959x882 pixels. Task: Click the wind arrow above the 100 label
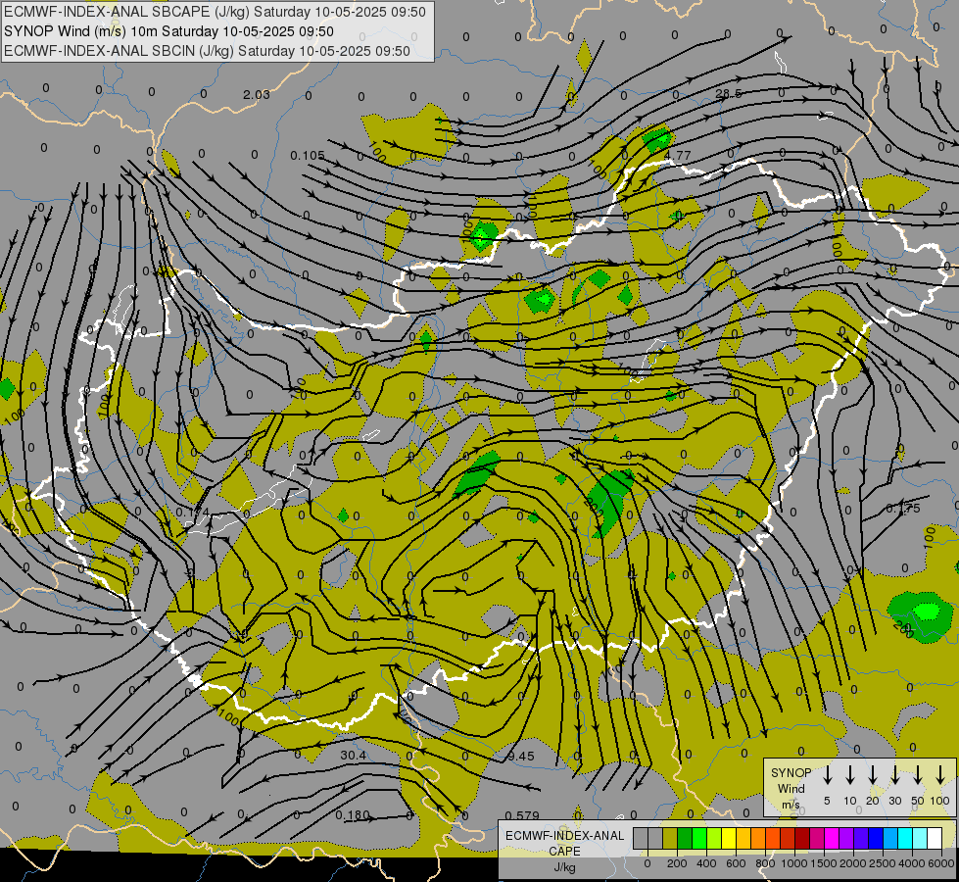coord(940,775)
